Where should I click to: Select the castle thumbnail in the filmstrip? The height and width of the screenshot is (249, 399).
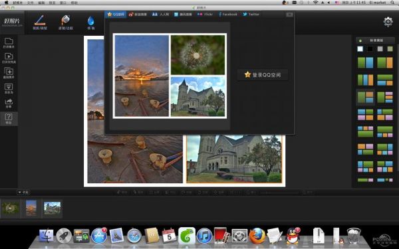(x=52, y=208)
